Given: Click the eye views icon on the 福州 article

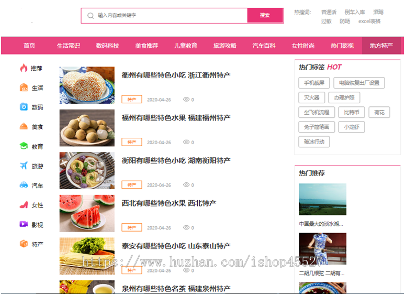Looking at the screenshot, I should 186,142.
